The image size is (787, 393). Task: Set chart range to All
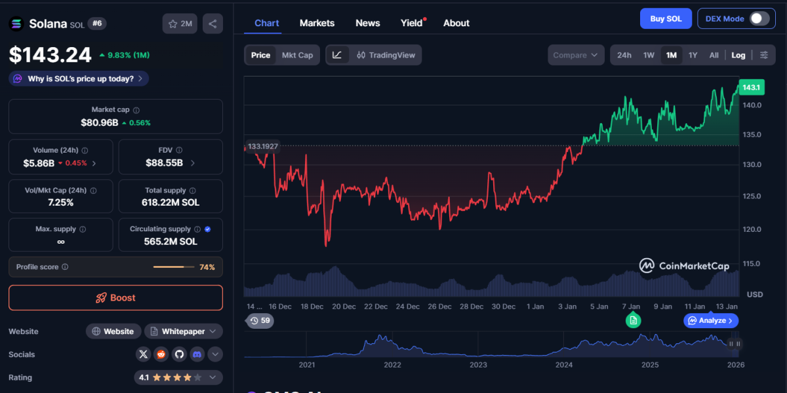tap(714, 55)
